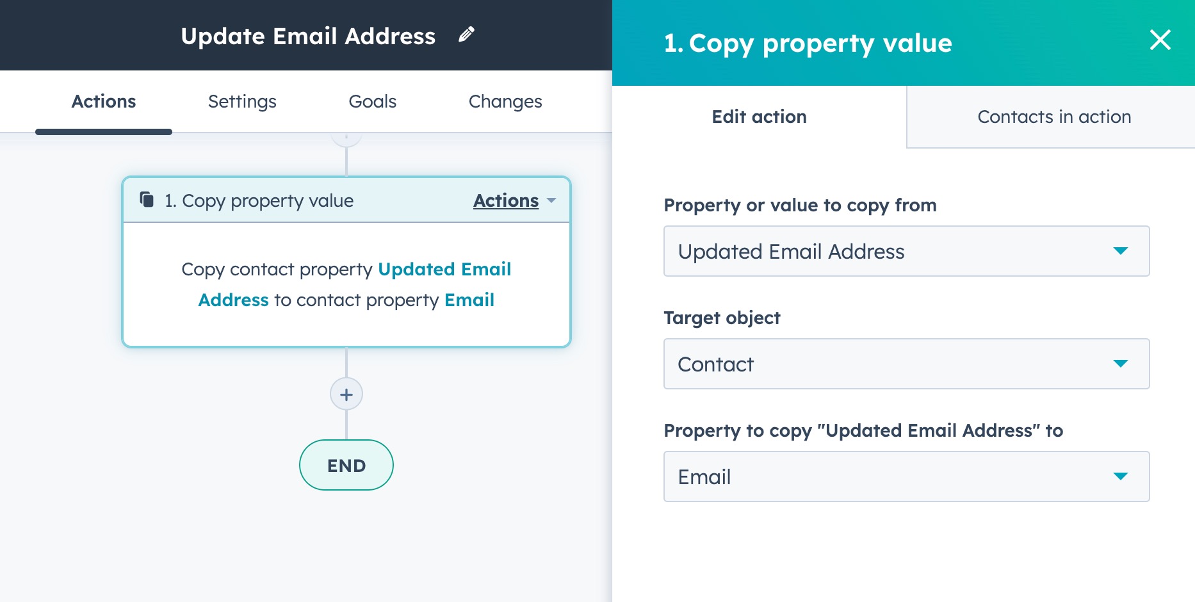
Task: Open the Goals tab
Action: point(372,102)
